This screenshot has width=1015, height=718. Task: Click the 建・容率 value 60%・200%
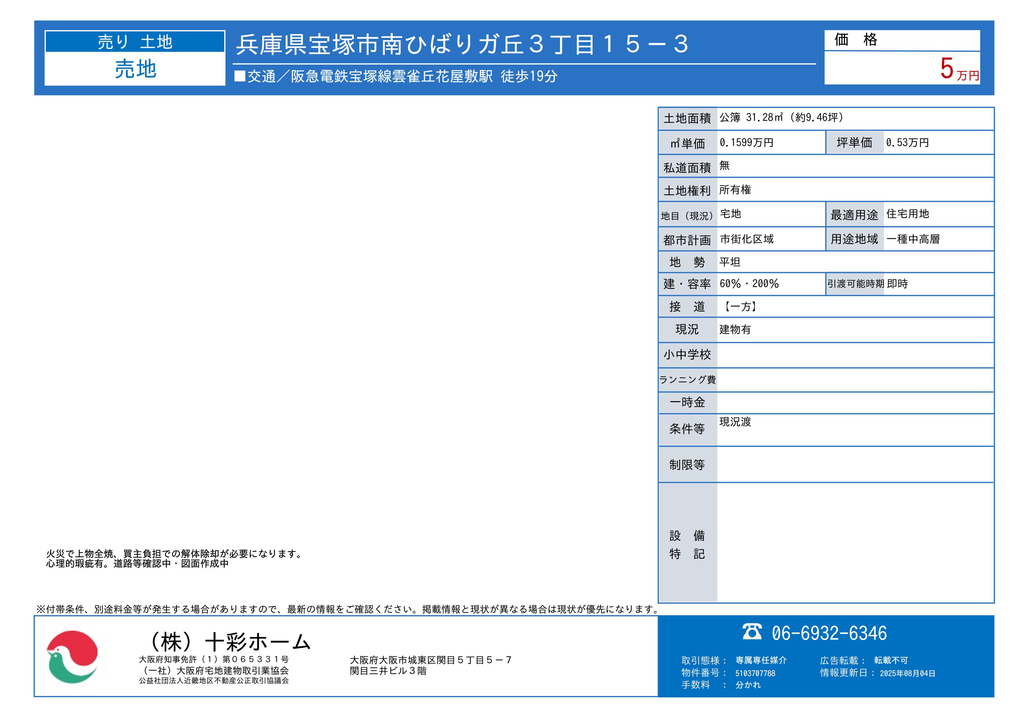749,284
